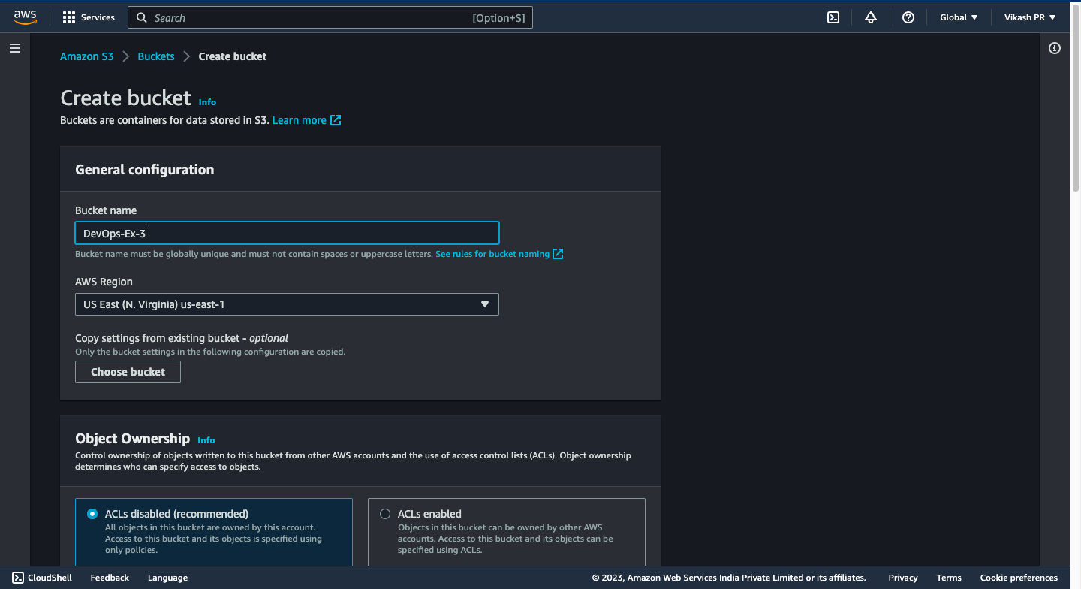The image size is (1081, 589).
Task: Click the Services label in top bar
Action: click(98, 17)
